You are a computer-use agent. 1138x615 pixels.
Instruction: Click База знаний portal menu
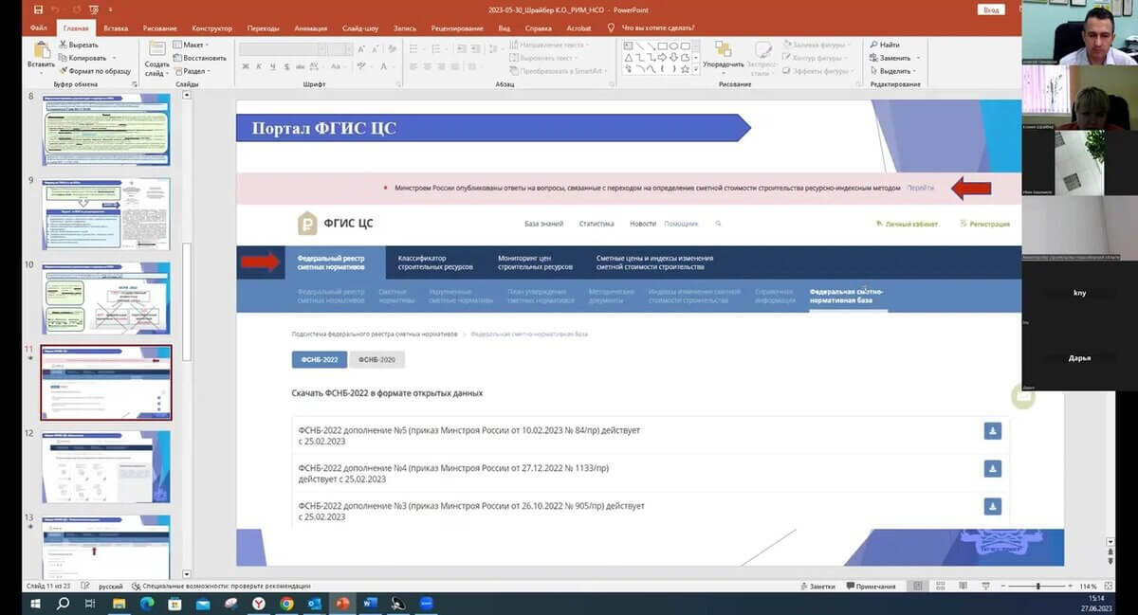tap(543, 224)
